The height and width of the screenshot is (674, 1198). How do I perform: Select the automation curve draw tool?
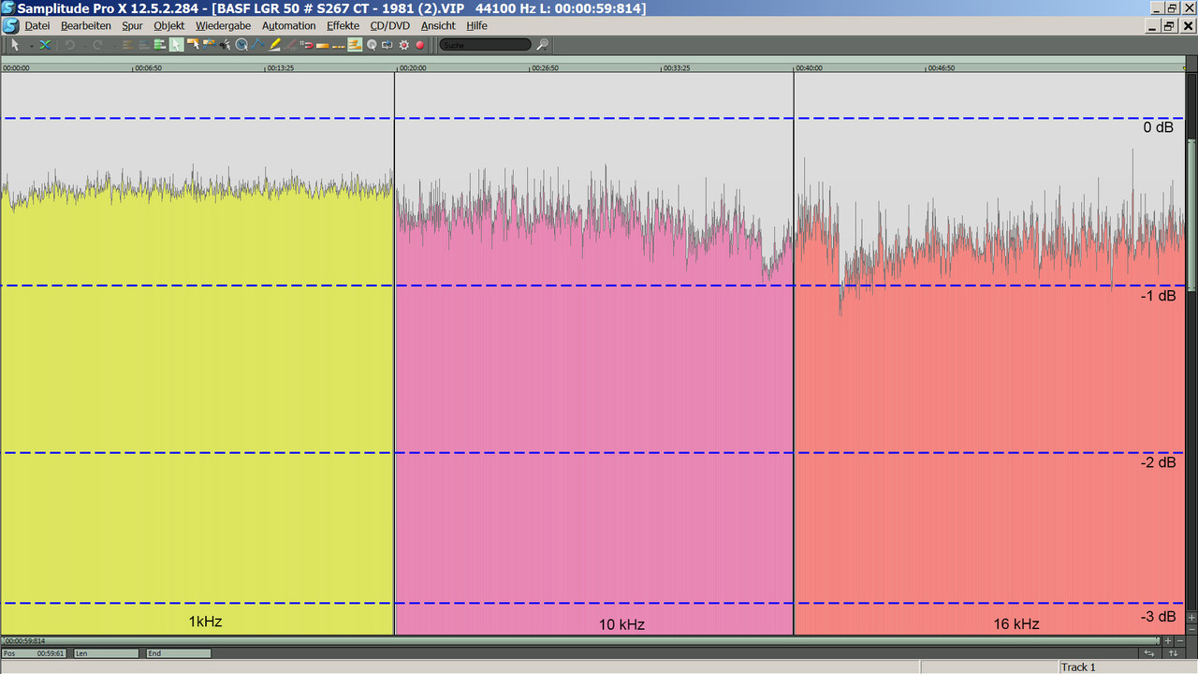coord(257,44)
